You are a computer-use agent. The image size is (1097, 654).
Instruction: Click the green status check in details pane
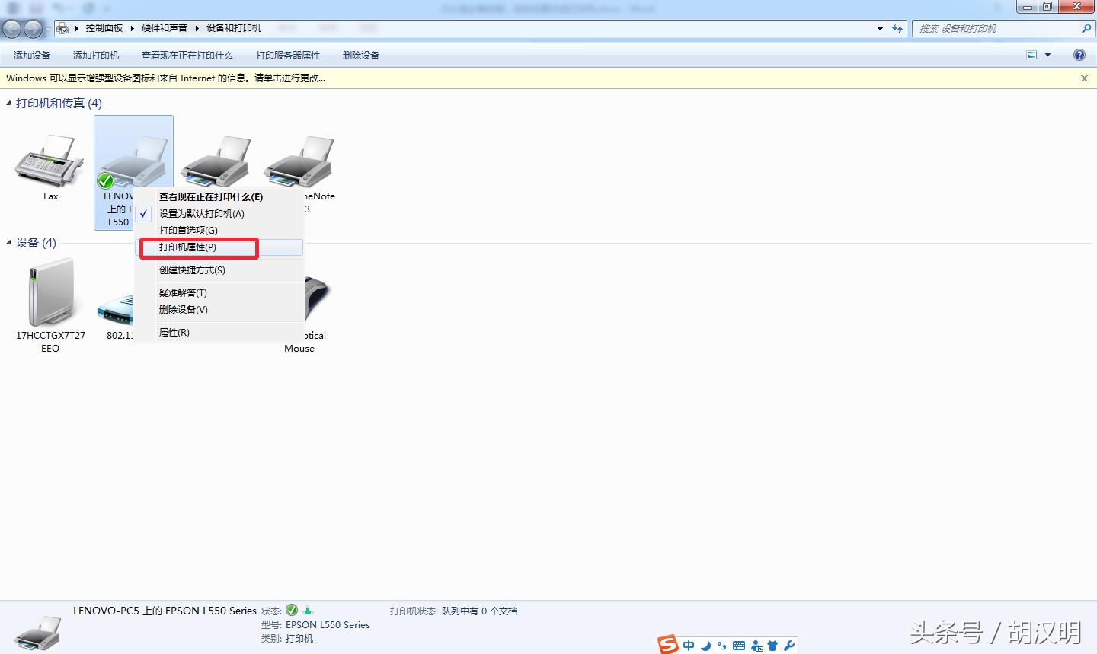pos(292,610)
